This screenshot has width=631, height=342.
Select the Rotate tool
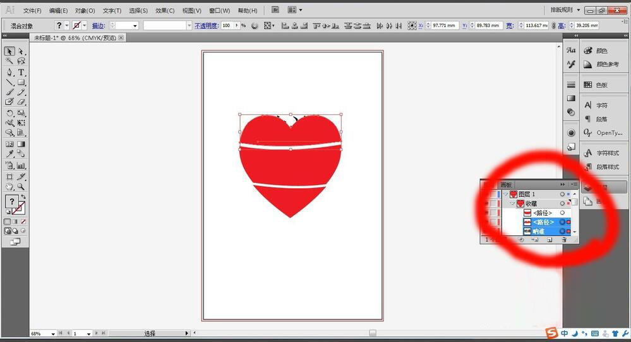click(x=9, y=114)
